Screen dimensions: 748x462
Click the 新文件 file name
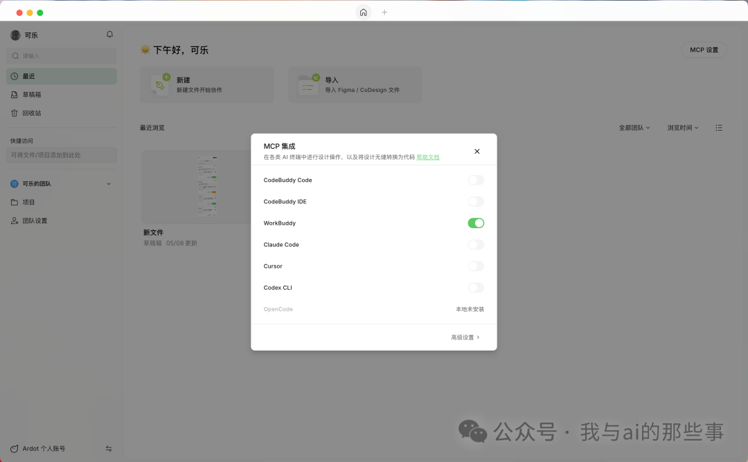pyautogui.click(x=153, y=232)
